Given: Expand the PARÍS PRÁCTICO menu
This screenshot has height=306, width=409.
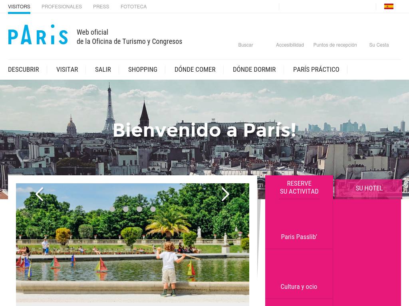Looking at the screenshot, I should [316, 69].
